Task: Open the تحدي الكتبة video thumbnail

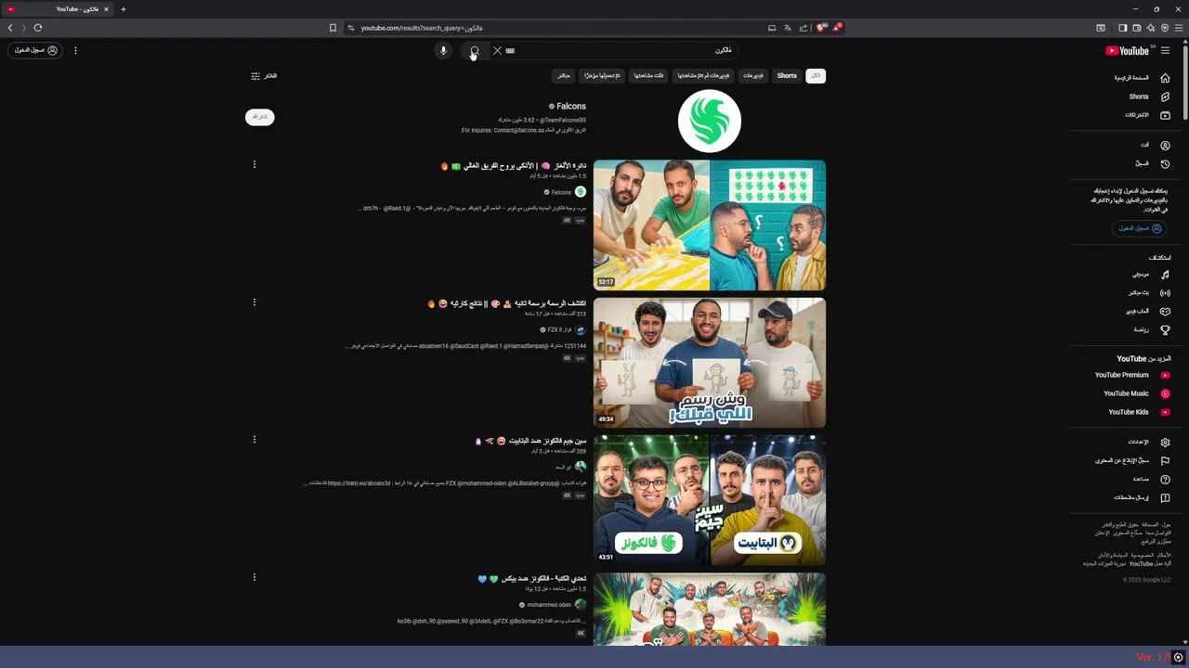Action: pos(710,609)
